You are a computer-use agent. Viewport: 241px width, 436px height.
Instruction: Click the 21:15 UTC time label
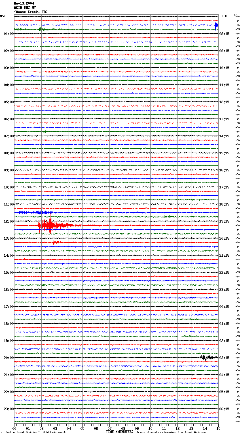click(224, 256)
